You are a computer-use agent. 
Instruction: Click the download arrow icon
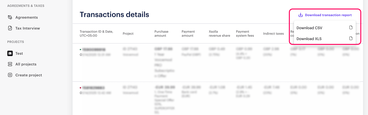pyautogui.click(x=301, y=15)
